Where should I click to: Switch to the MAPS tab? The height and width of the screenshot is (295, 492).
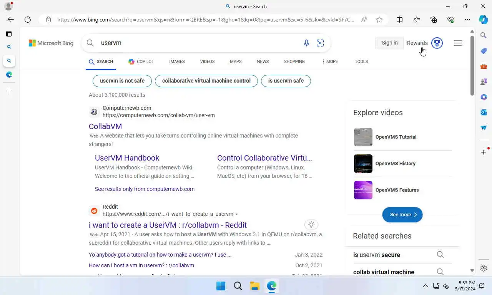click(x=236, y=61)
